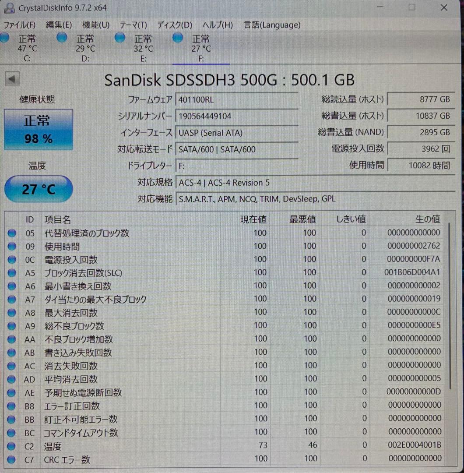The width and height of the screenshot is (464, 473).
Task: Click raw value 002E0004001B of 温度
Action: pyautogui.click(x=415, y=445)
